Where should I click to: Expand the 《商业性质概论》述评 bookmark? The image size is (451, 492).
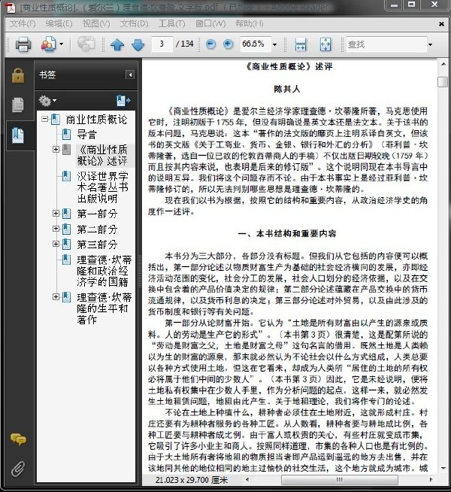pyautogui.click(x=56, y=150)
